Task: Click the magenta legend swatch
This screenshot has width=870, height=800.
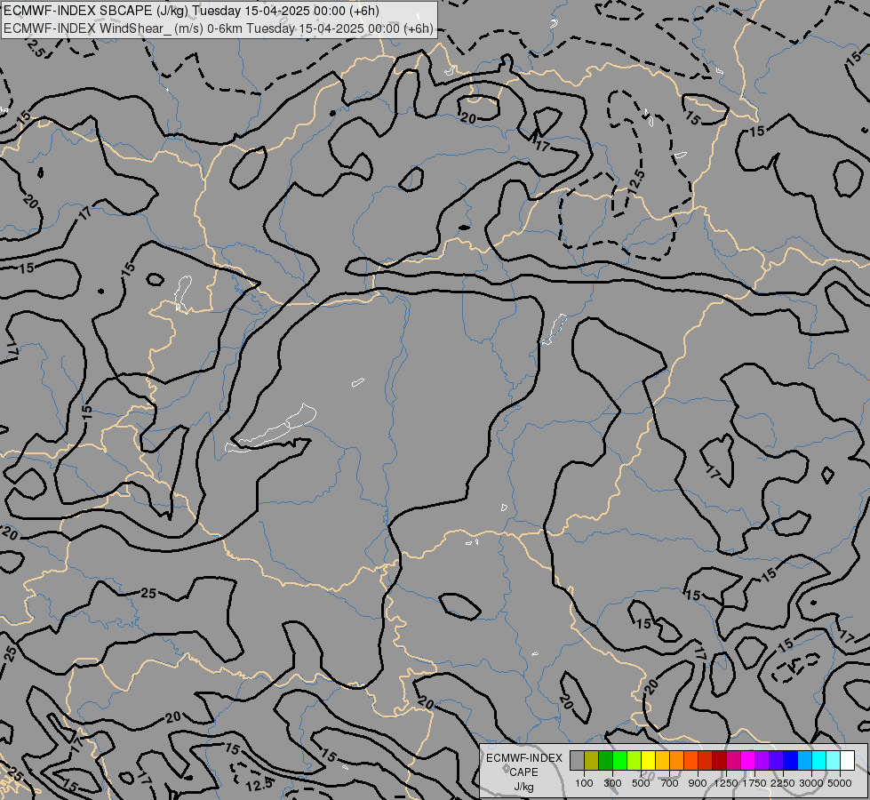Action: pyautogui.click(x=748, y=760)
